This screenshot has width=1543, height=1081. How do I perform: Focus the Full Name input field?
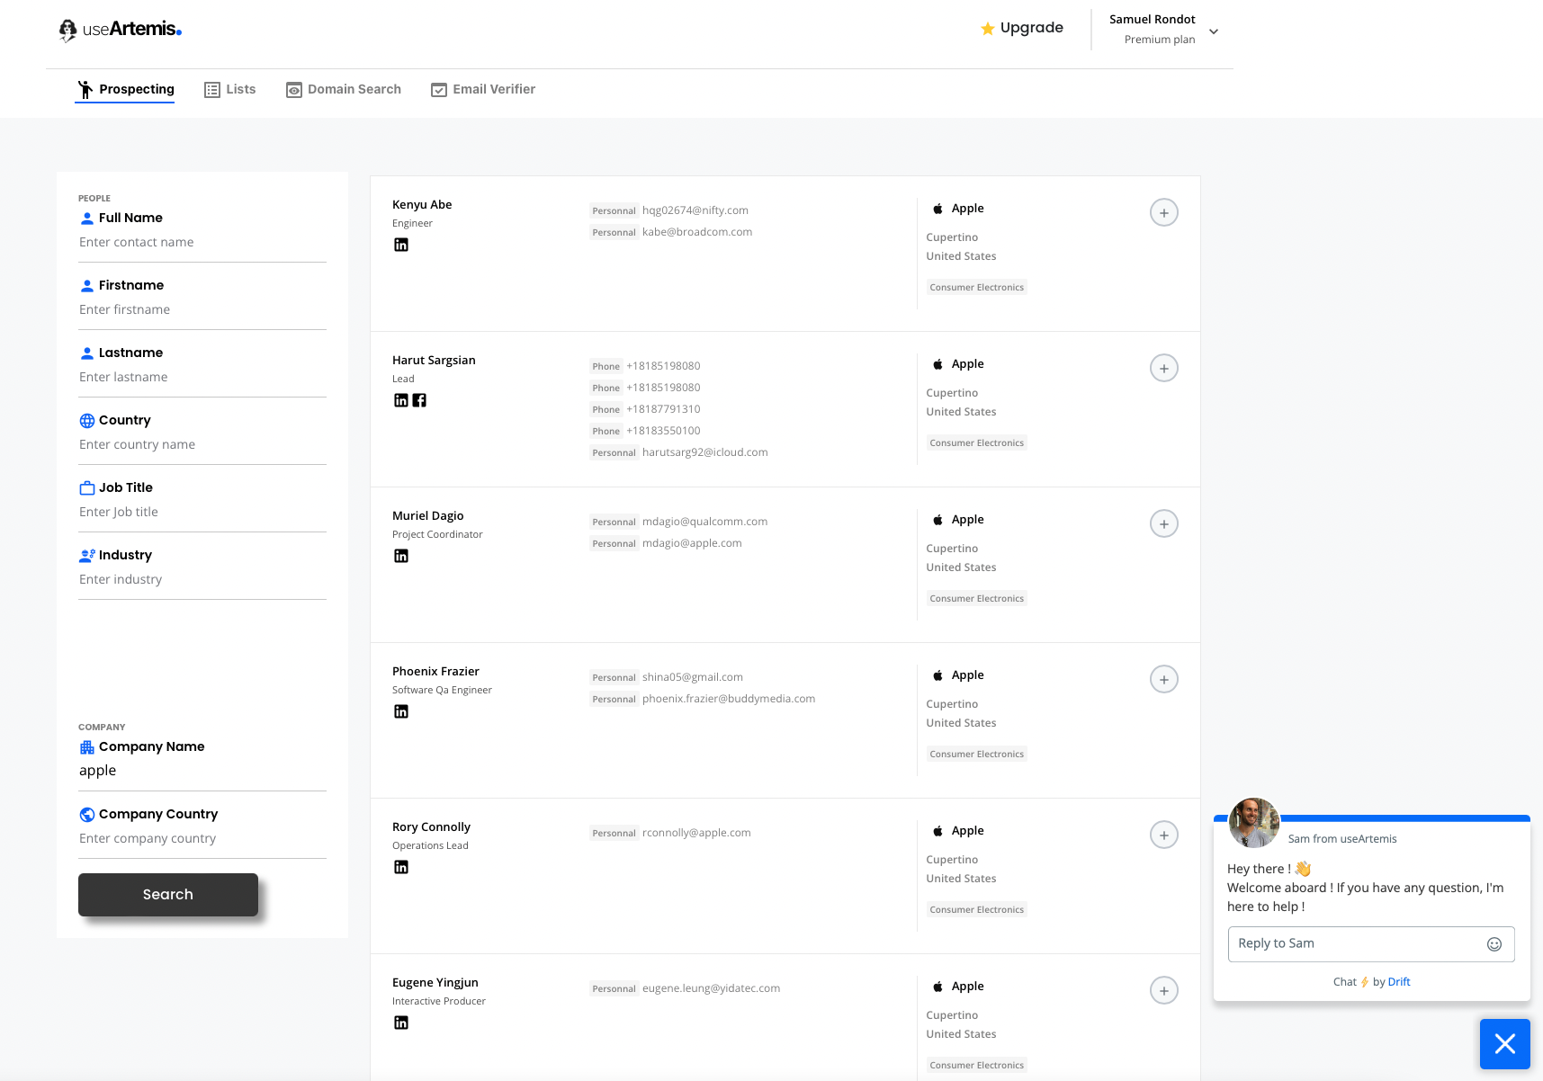click(x=202, y=242)
